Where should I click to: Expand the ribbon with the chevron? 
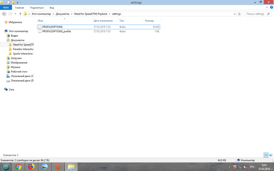pyautogui.click(x=267, y=7)
